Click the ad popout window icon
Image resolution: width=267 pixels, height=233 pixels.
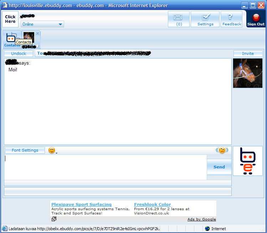(x=54, y=219)
